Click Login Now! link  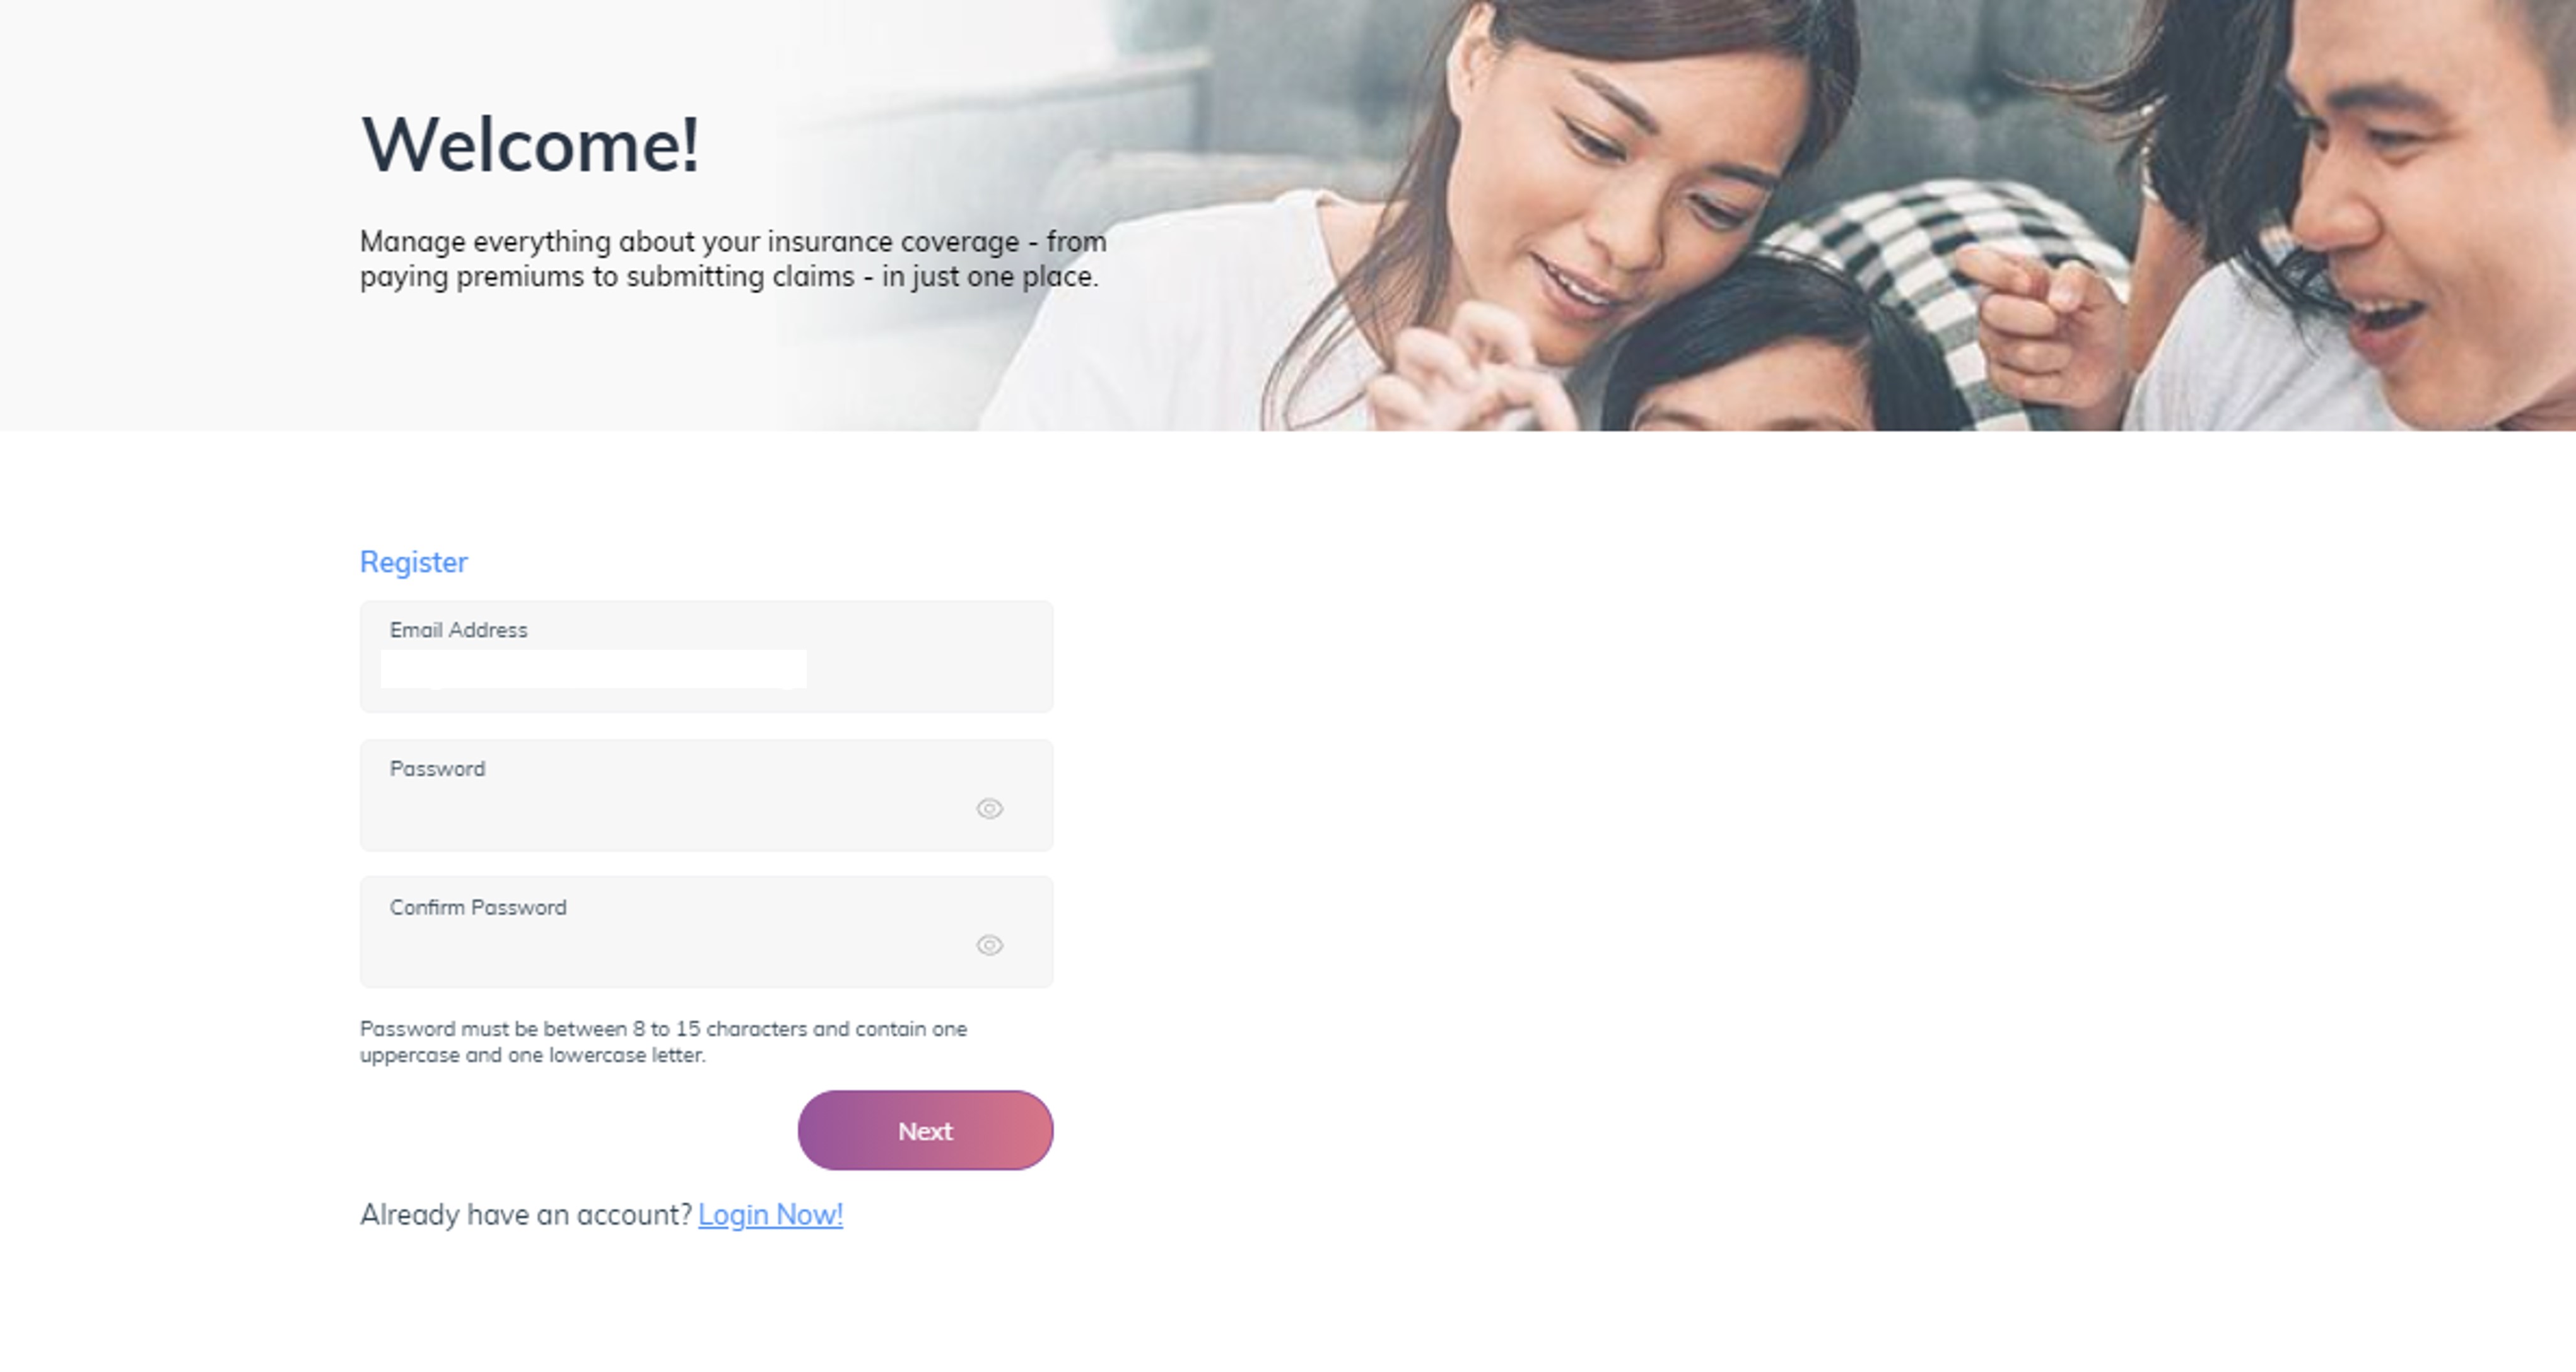(x=770, y=1214)
